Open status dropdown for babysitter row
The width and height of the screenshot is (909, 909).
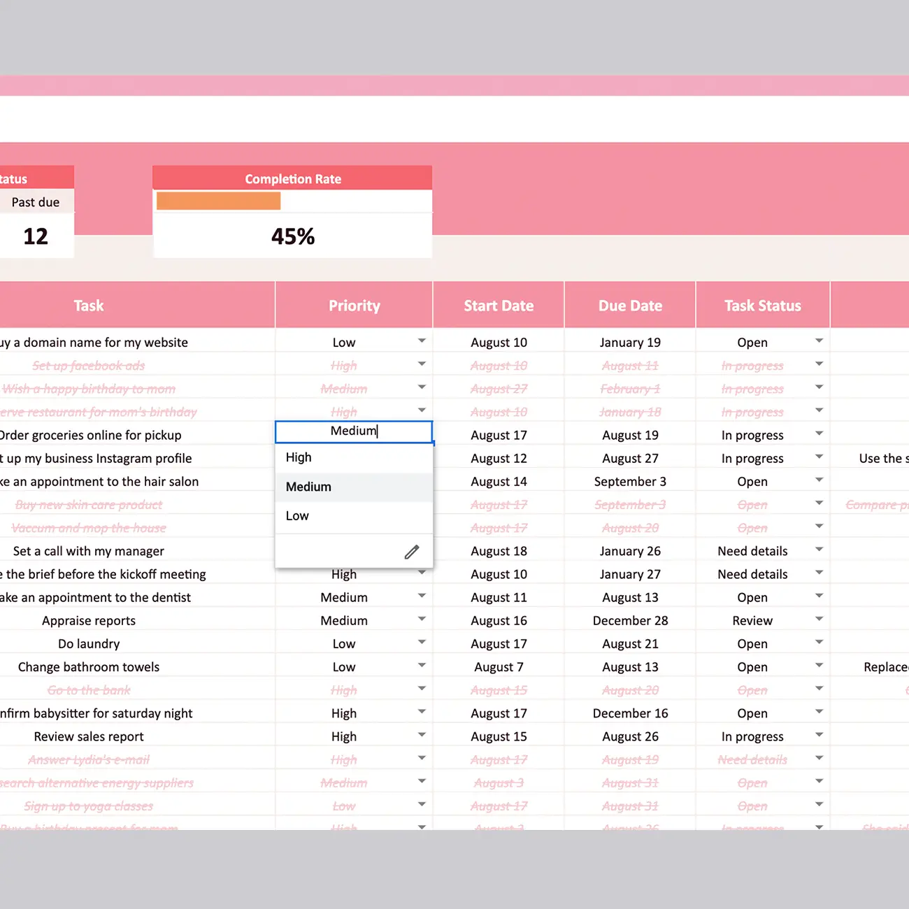(x=819, y=712)
